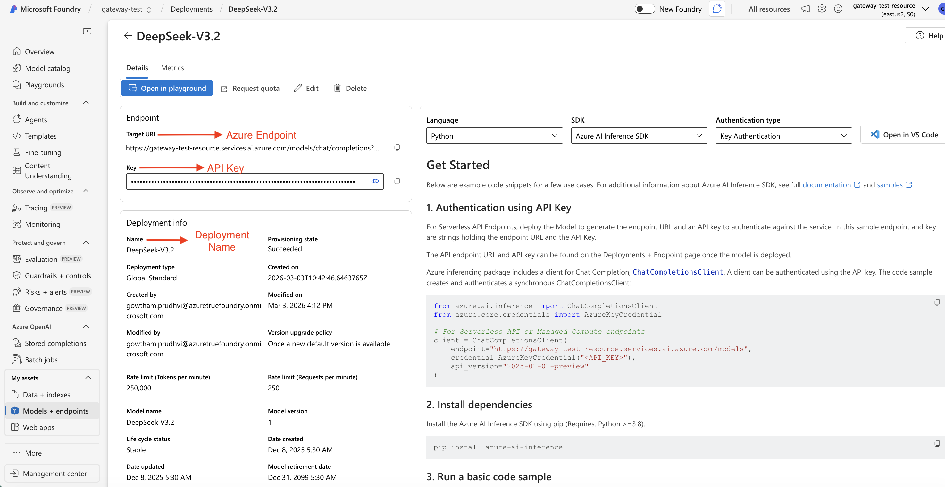Copy the Target URI using the copy icon
Image resolution: width=945 pixels, height=487 pixels.
point(397,147)
